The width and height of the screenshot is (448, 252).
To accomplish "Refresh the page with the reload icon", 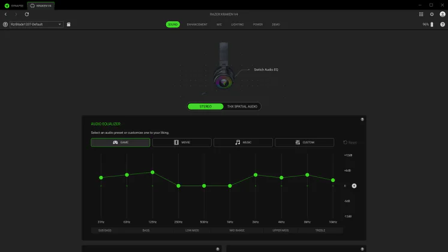I will pos(26,14).
